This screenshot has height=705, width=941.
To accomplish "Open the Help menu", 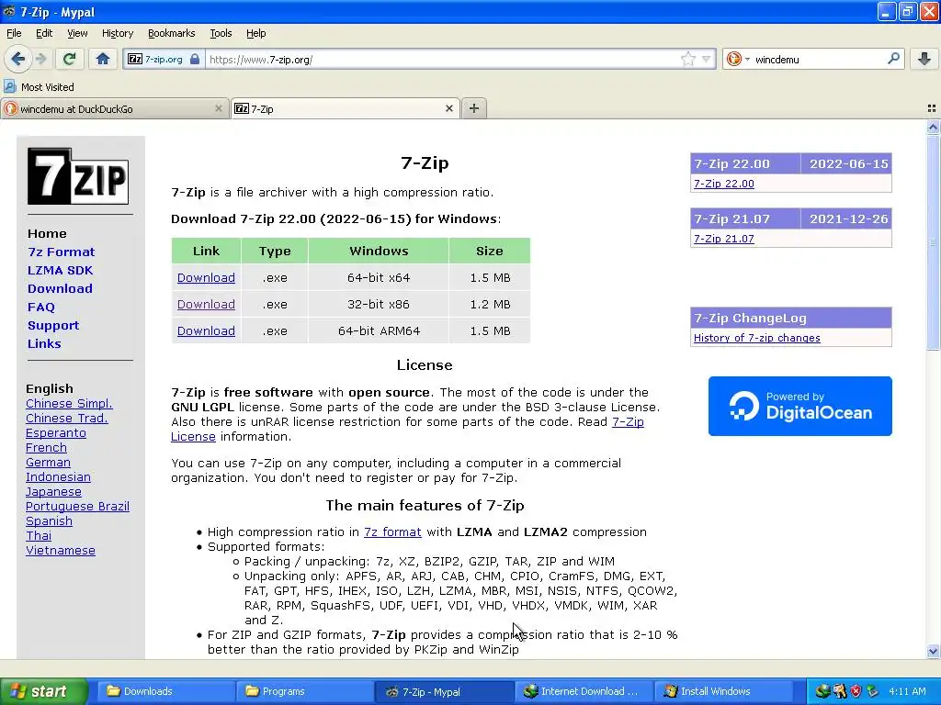I will 255,33.
